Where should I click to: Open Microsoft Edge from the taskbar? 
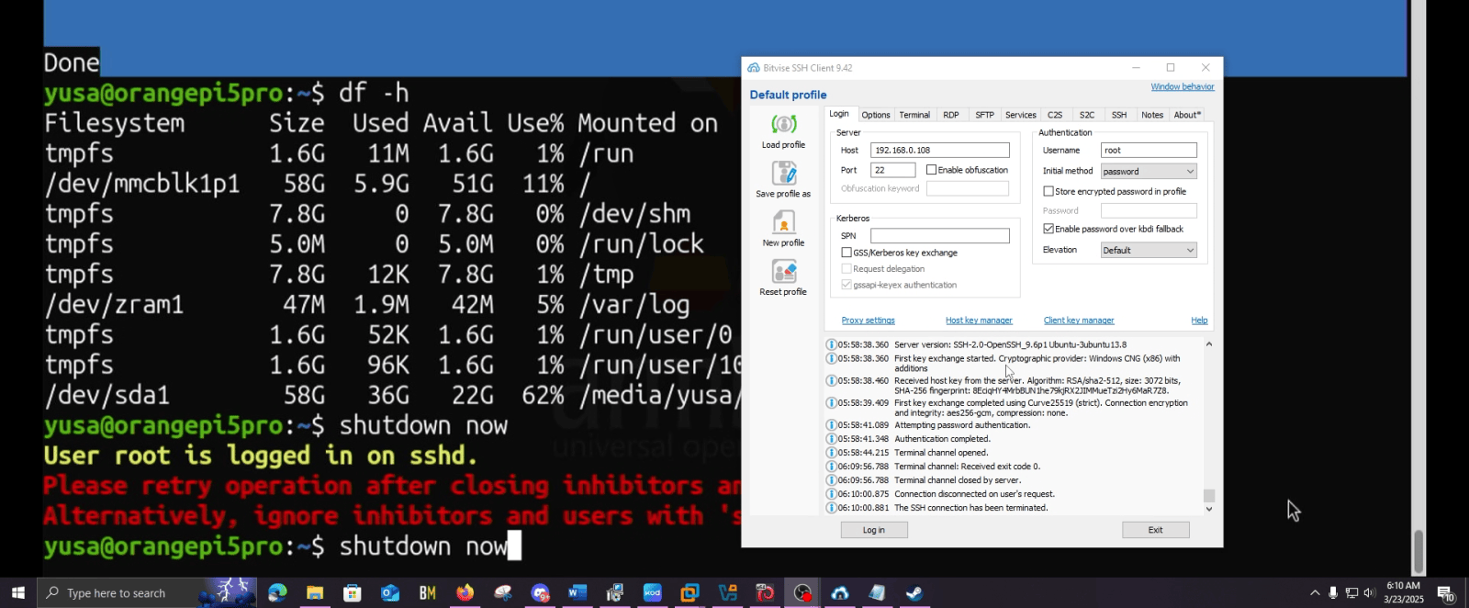coord(277,593)
